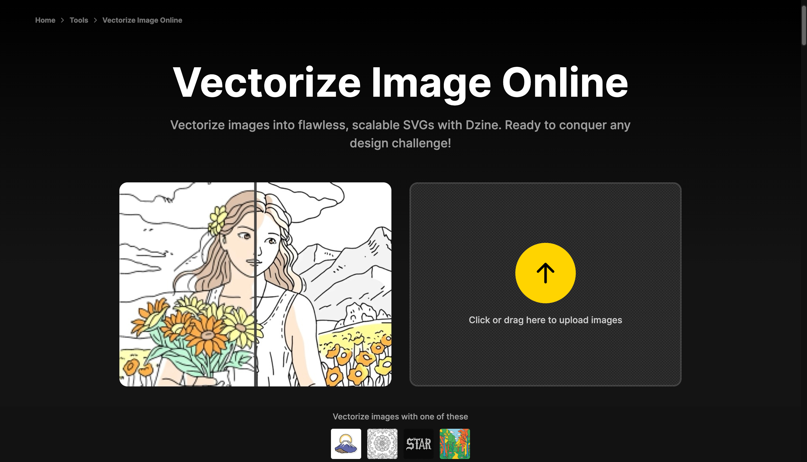Click the chevron between Home and Tools

click(62, 20)
